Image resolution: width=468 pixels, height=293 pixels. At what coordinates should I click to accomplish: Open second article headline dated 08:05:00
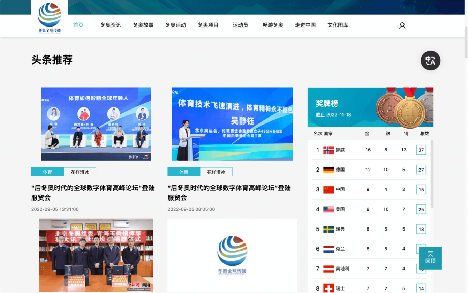229,193
